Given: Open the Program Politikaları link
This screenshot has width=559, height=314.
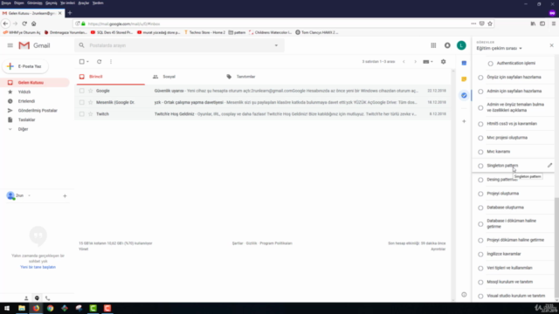Looking at the screenshot, I should coord(276,243).
